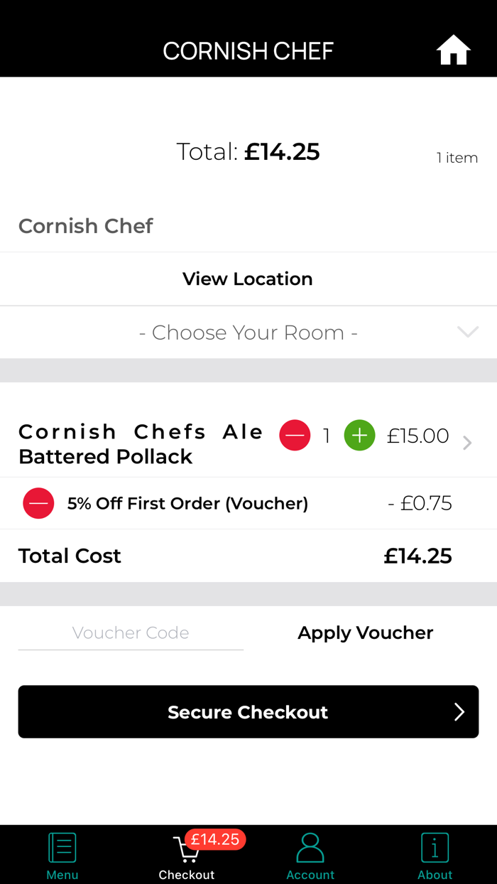Open View Location
497x884 pixels.
pos(248,279)
